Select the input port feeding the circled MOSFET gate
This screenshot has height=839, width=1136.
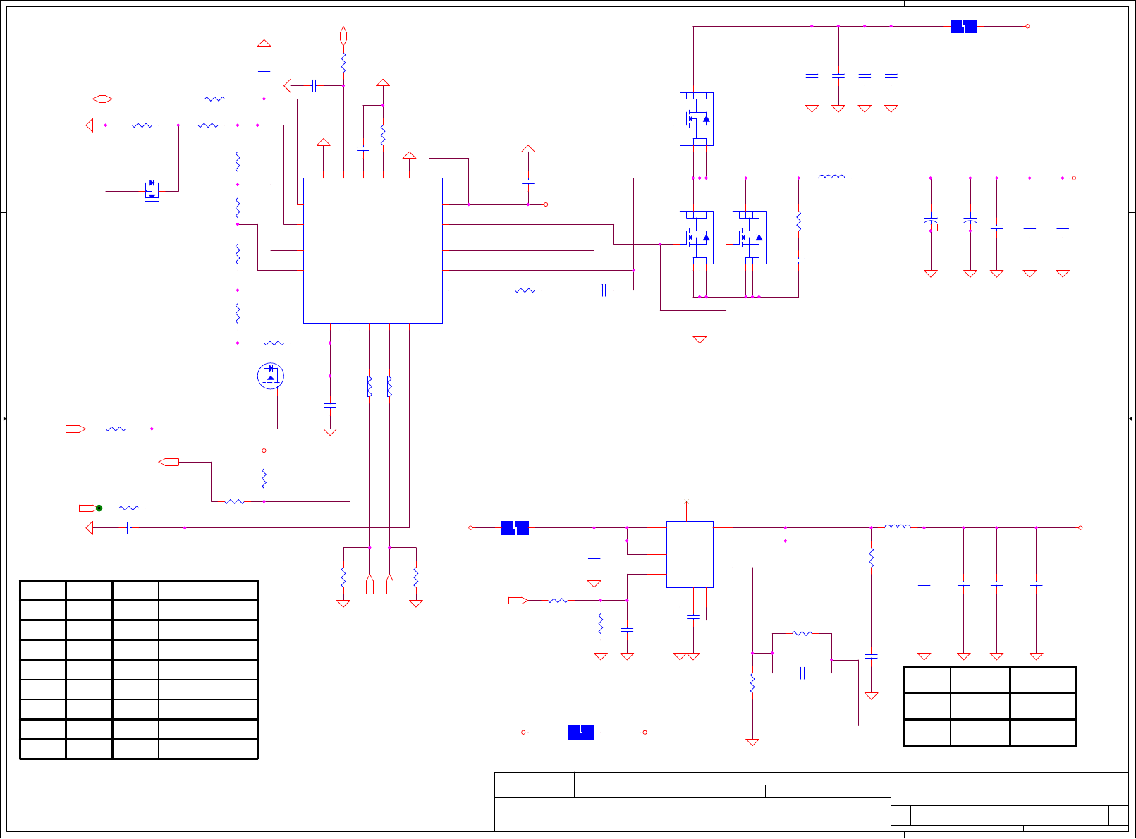(75, 429)
